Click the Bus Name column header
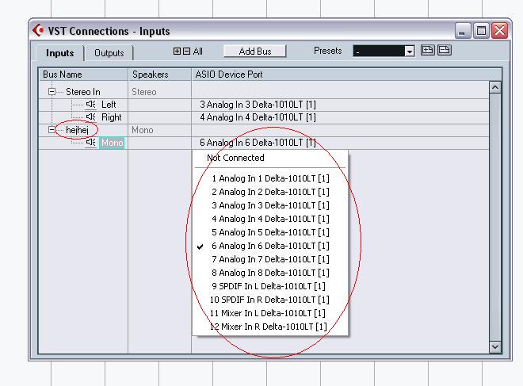Screen dimensions: 523x386 (x=83, y=74)
